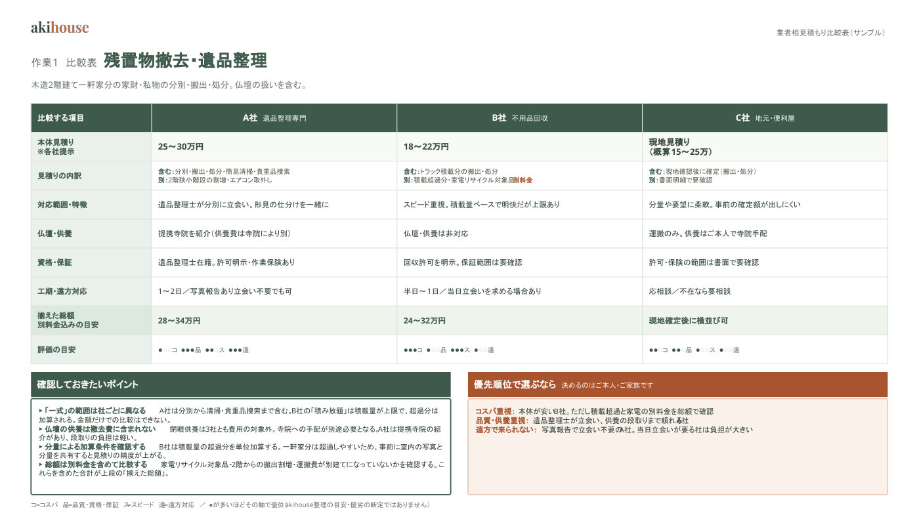Click the 24〜32万円 total cell
The image size is (919, 517).
[x=520, y=320]
